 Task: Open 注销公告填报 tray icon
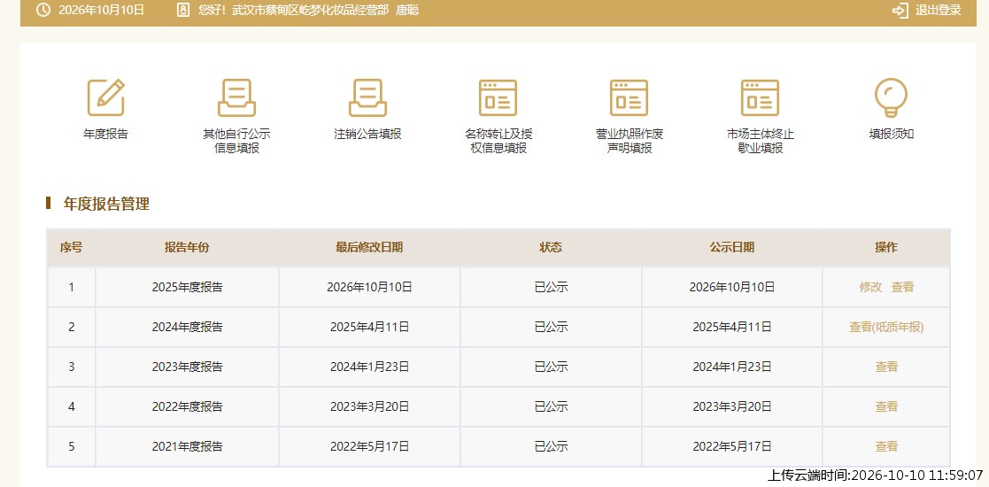[367, 97]
